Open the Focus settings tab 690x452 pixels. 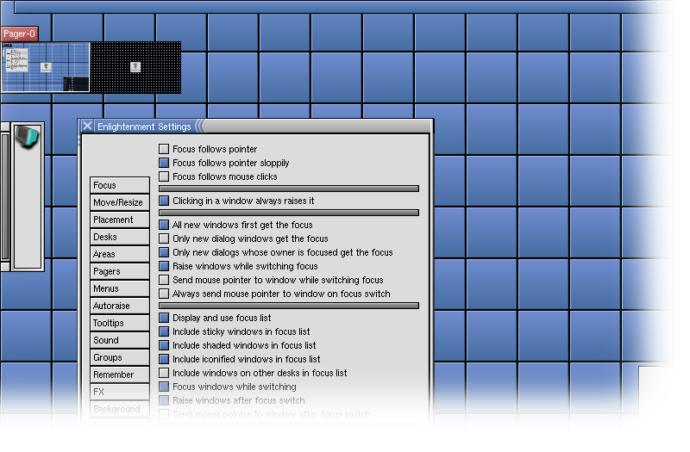(120, 185)
